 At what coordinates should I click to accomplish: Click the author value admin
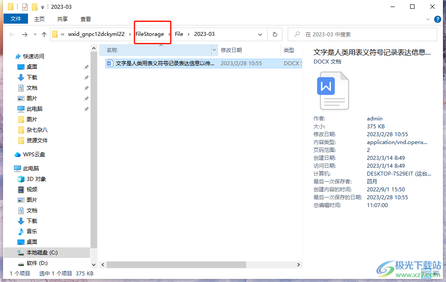375,119
